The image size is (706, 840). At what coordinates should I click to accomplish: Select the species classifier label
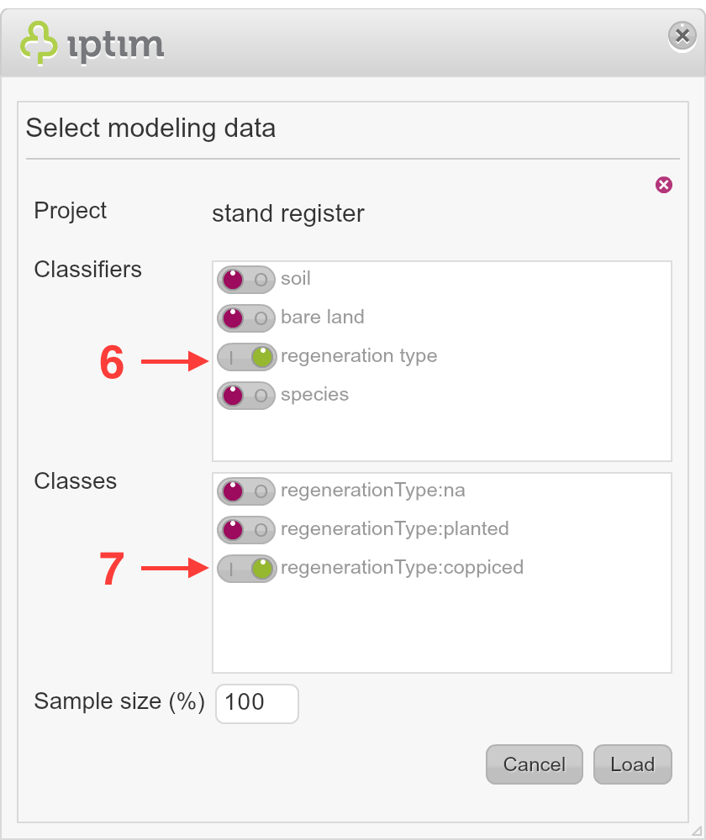tap(314, 395)
